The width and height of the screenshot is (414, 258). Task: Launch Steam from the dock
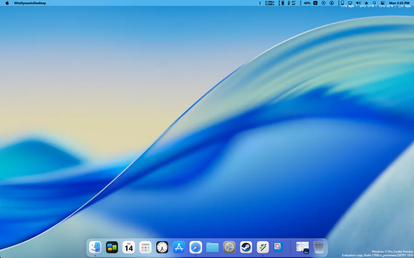pyautogui.click(x=246, y=247)
